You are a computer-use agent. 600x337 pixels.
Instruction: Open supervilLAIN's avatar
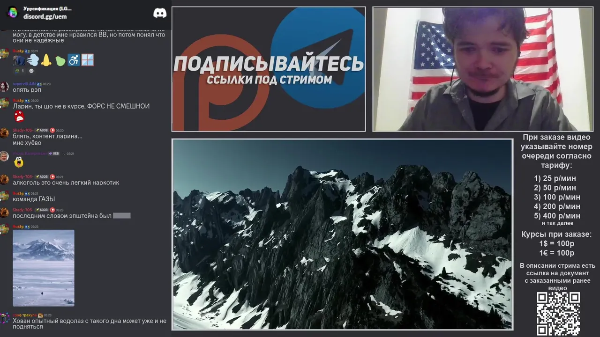click(4, 87)
